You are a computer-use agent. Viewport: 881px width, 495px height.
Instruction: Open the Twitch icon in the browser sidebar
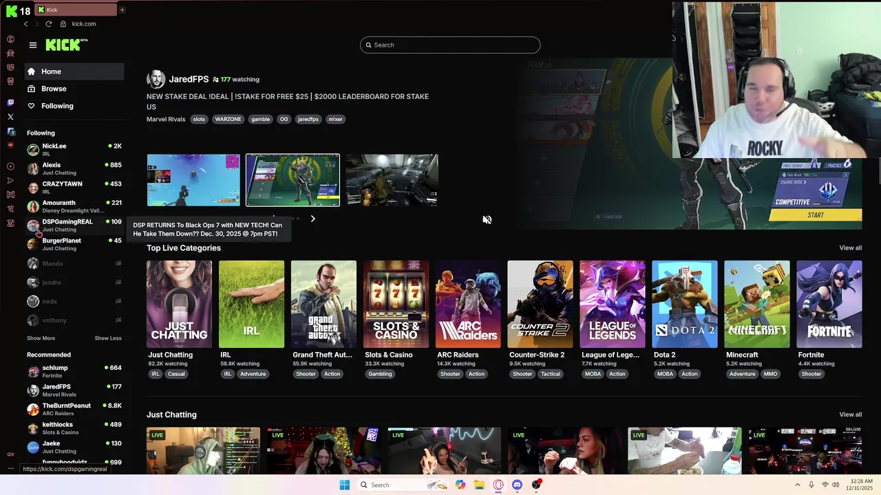[10, 102]
